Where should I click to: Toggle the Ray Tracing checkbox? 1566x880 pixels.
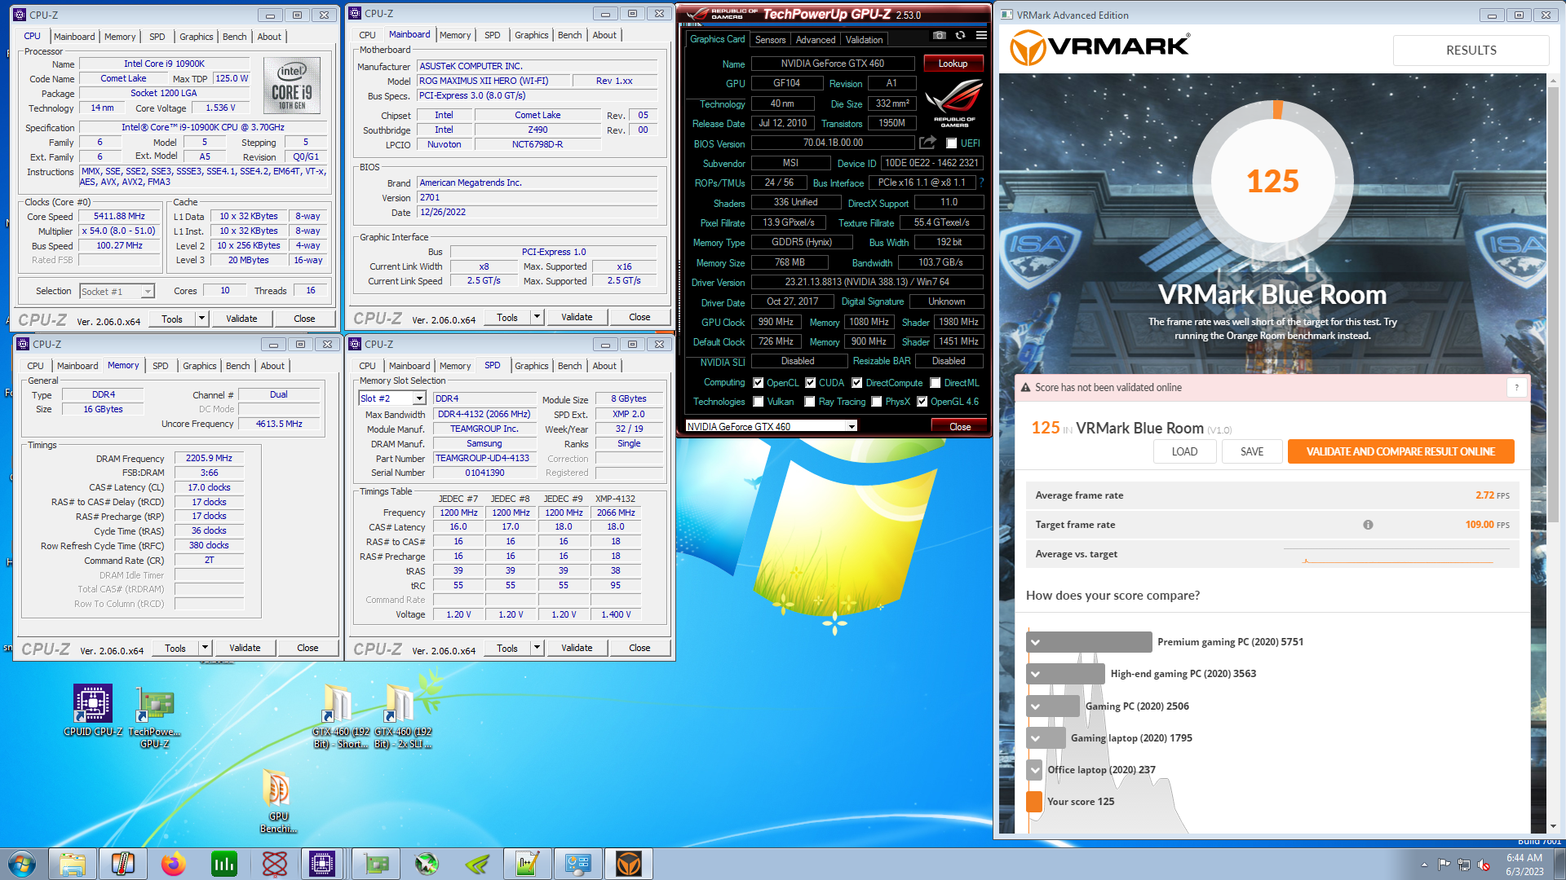click(x=810, y=402)
